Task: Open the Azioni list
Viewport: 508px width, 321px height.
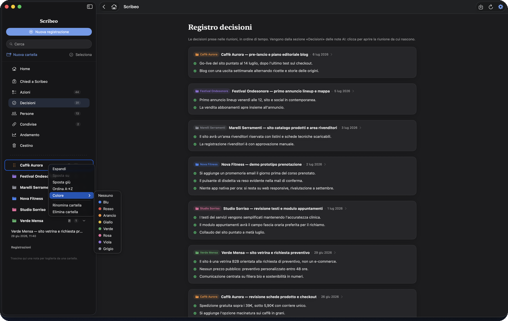Action: point(49,92)
